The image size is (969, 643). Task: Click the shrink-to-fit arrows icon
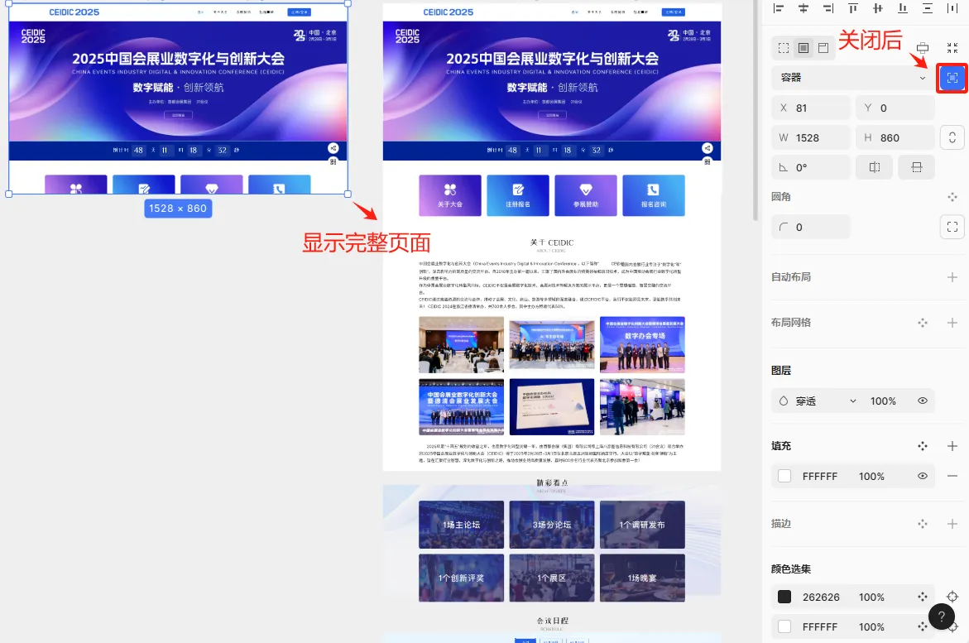(x=952, y=48)
